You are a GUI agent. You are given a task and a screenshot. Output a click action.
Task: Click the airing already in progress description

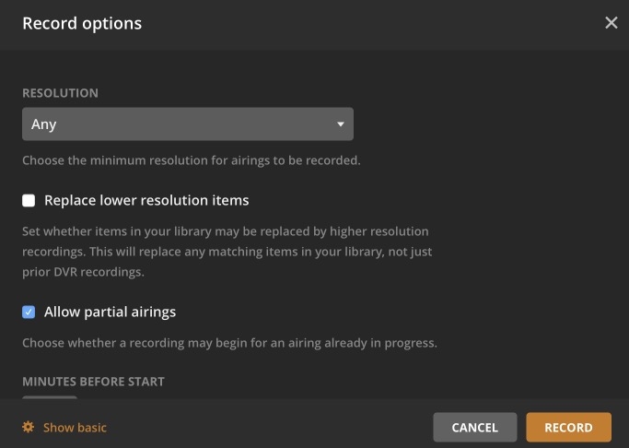pos(229,344)
